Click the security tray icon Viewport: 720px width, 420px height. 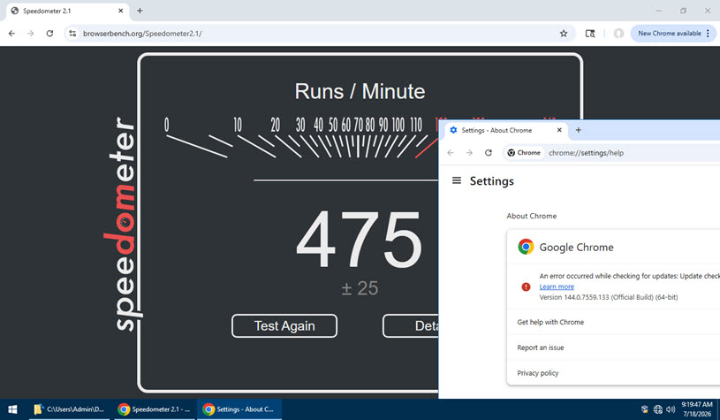click(645, 409)
